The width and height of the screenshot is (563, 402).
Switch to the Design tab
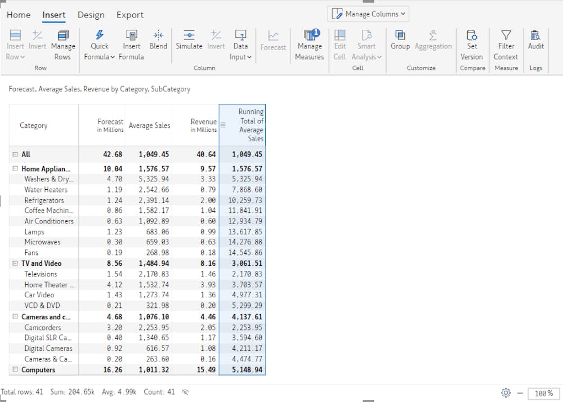click(x=91, y=15)
